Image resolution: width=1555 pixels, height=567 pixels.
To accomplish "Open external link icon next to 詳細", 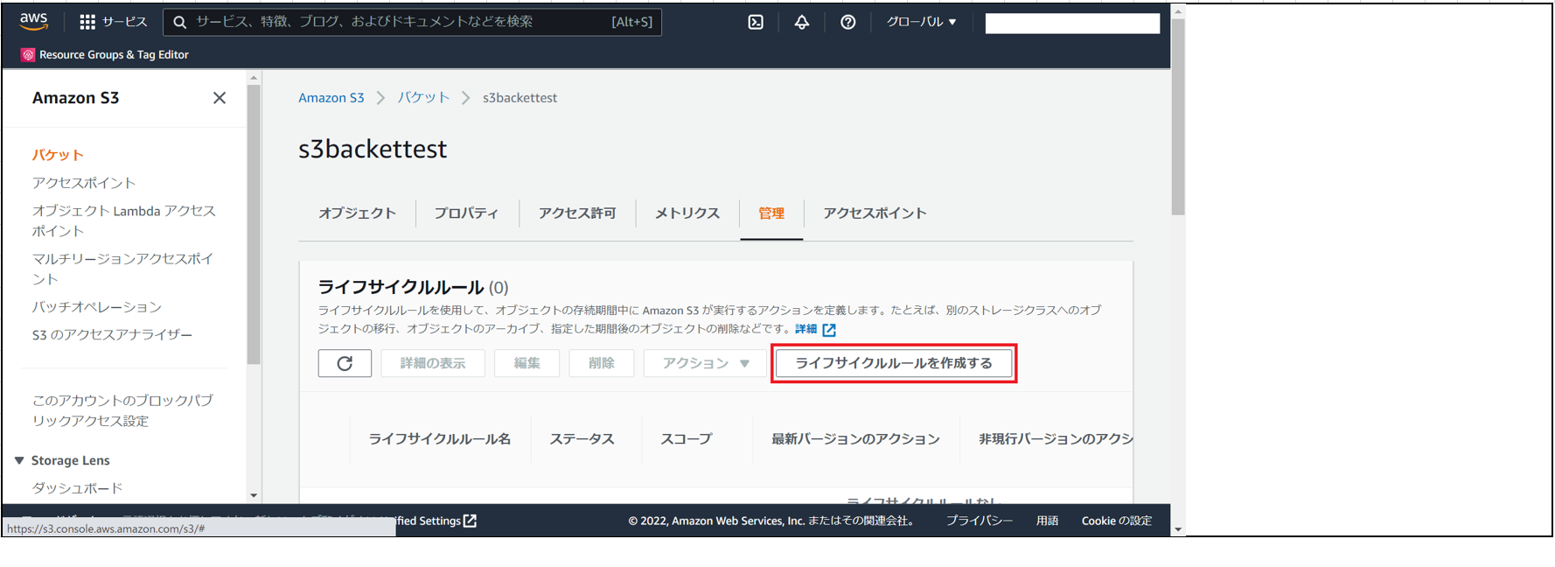I will pyautogui.click(x=829, y=330).
